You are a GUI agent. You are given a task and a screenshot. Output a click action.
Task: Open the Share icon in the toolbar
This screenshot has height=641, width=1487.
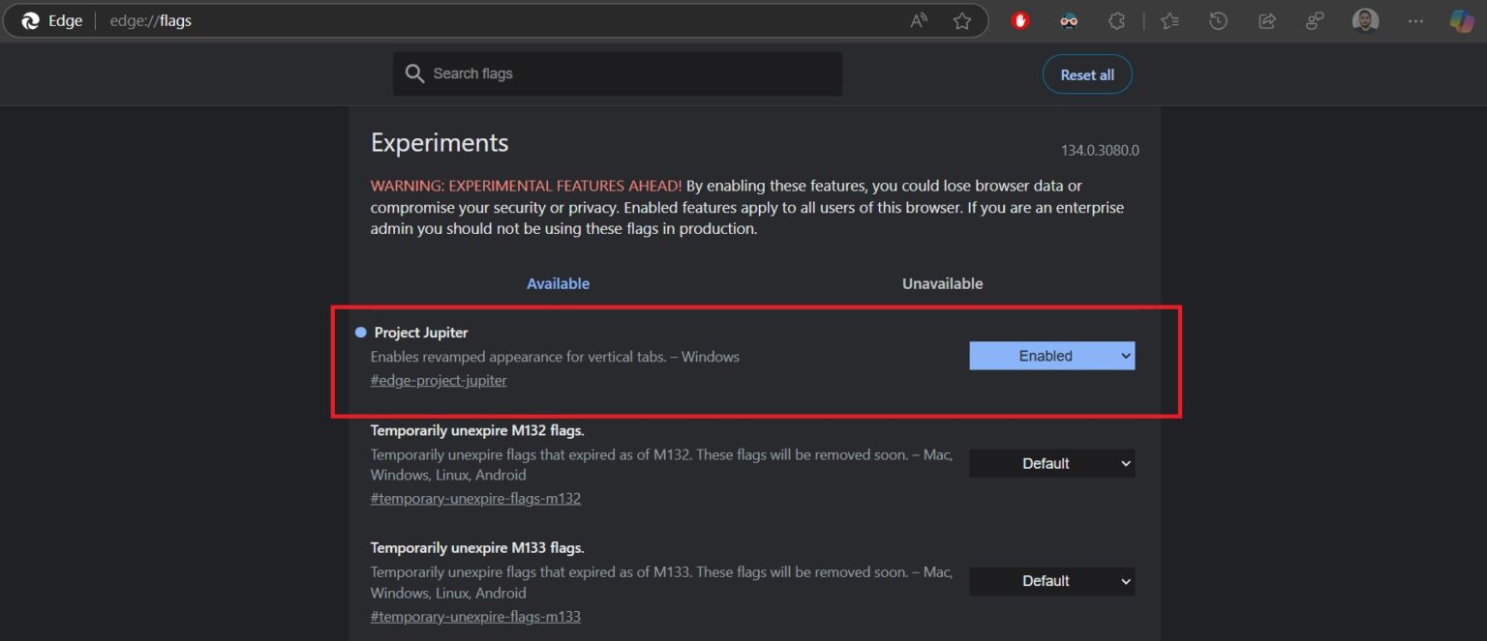1267,20
